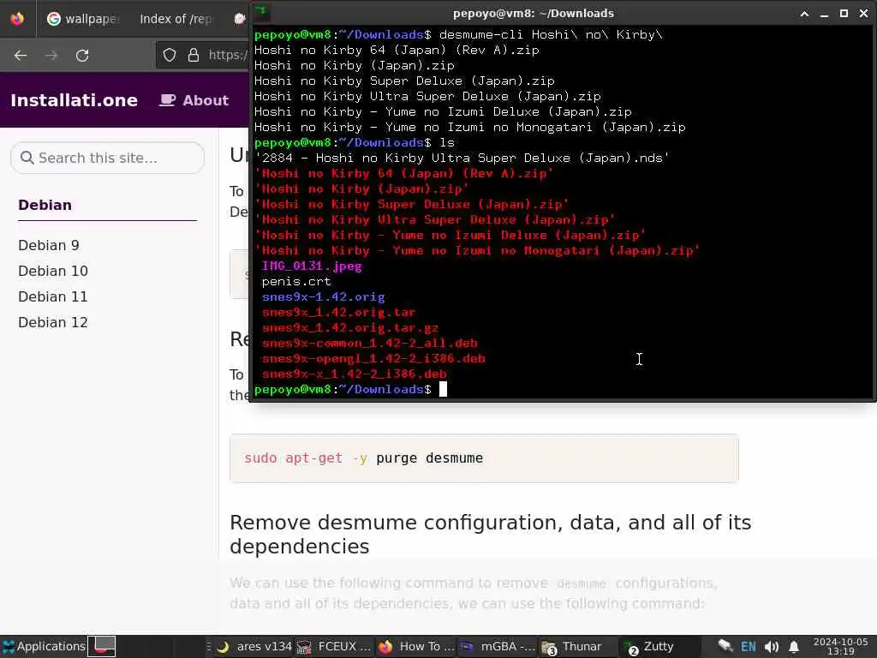Viewport: 877px width, 658px height.
Task: Click the snes9x-1.42.orig directory name in the terminal
Action: pos(323,297)
